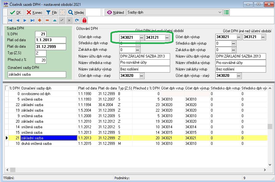Click the disabled clear filter icon
The height and width of the screenshot is (182, 275).
click(62, 12)
